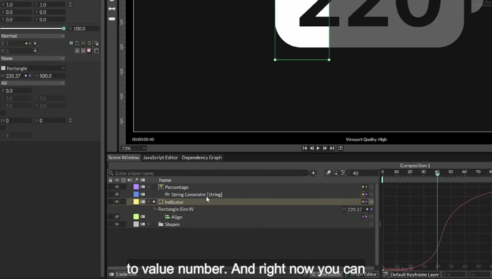Click the wave deformer icon in attribute panel
This screenshot has height=279, width=492.
pyautogui.click(x=83, y=43)
